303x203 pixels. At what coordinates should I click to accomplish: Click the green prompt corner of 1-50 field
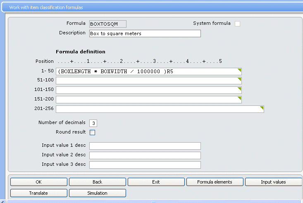tap(239, 70)
